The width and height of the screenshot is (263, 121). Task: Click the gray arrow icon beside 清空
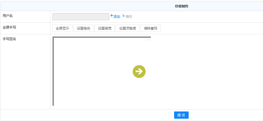[124, 16]
